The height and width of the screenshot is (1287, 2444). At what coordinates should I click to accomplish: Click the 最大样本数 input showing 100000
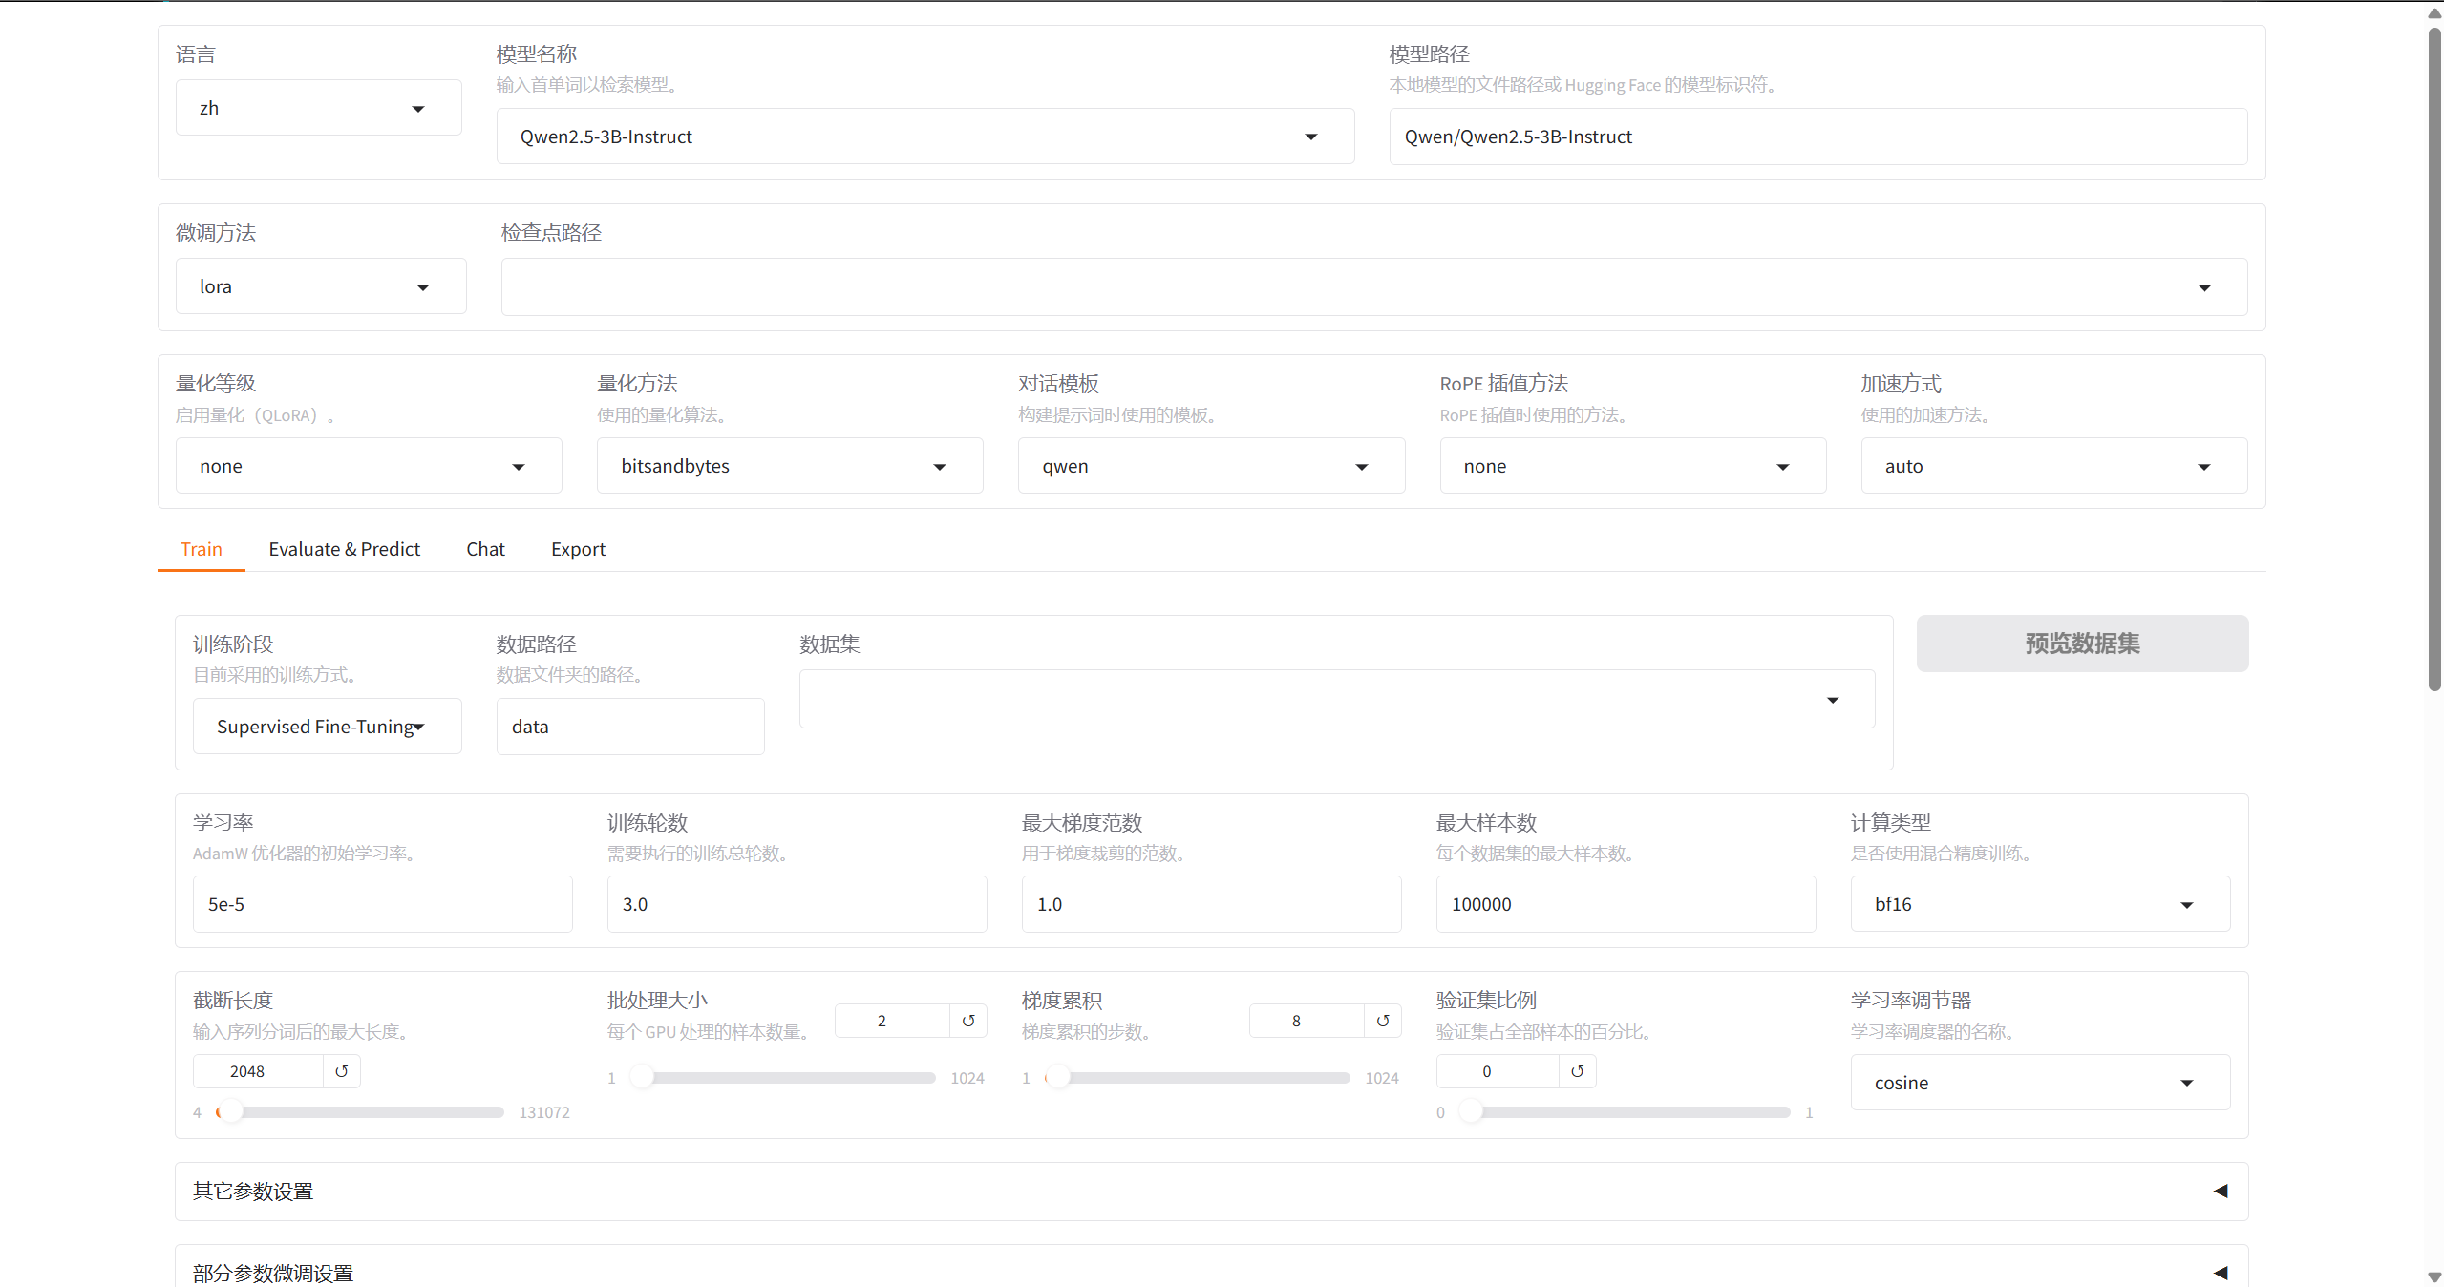tap(1626, 904)
